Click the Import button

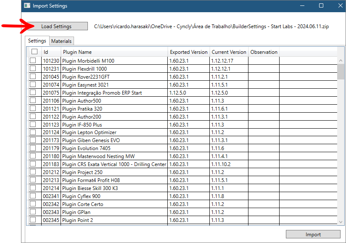313,235
